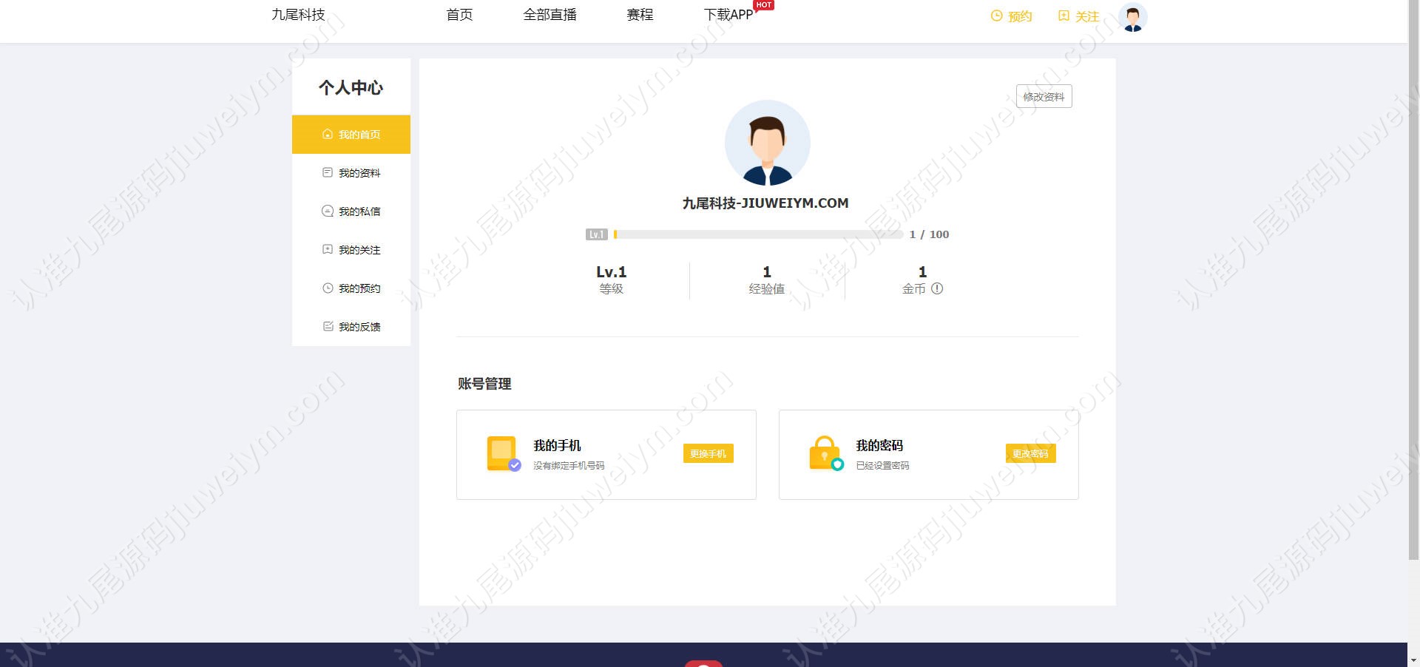Click the clock icon beside 预约 in header
Viewport: 1420px width, 667px height.
pyautogui.click(x=996, y=16)
